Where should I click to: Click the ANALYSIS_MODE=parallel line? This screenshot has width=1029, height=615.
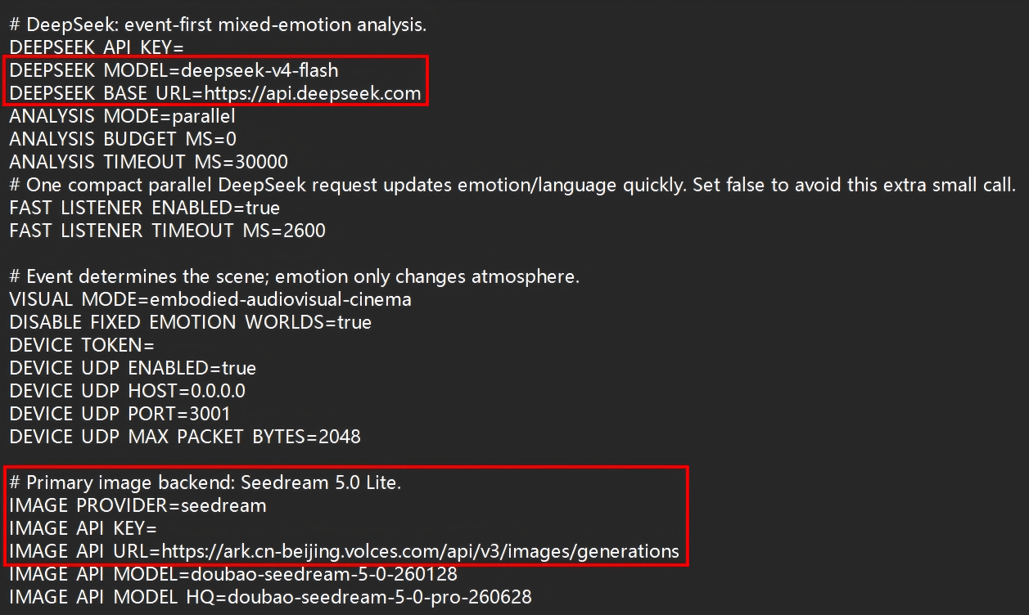tap(122, 116)
